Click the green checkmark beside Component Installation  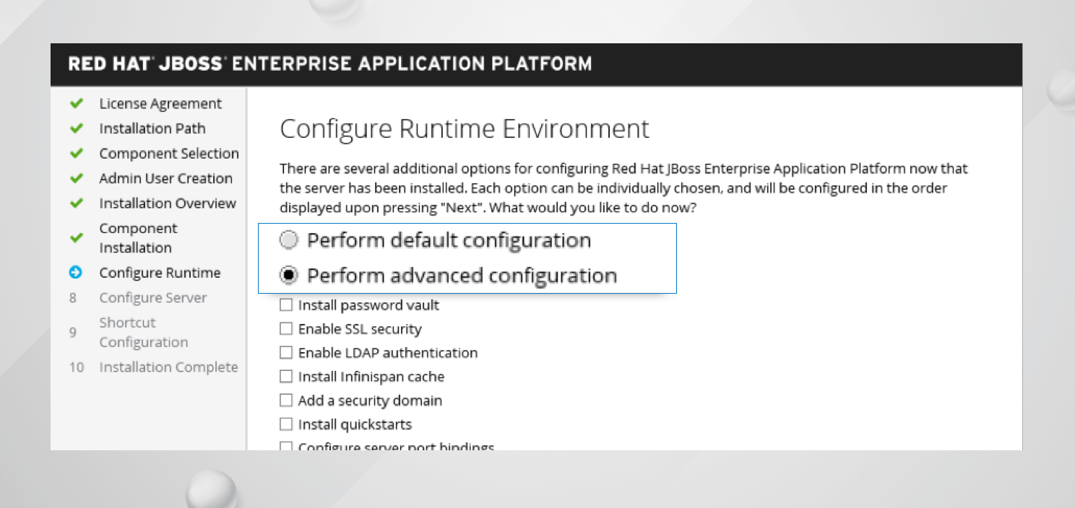[76, 238]
